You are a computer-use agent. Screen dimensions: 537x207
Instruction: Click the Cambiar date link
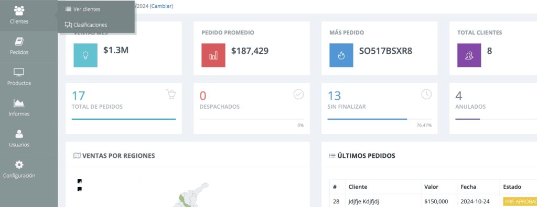tap(162, 6)
